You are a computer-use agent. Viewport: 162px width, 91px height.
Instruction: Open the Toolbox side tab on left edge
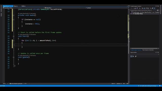point(1,15)
